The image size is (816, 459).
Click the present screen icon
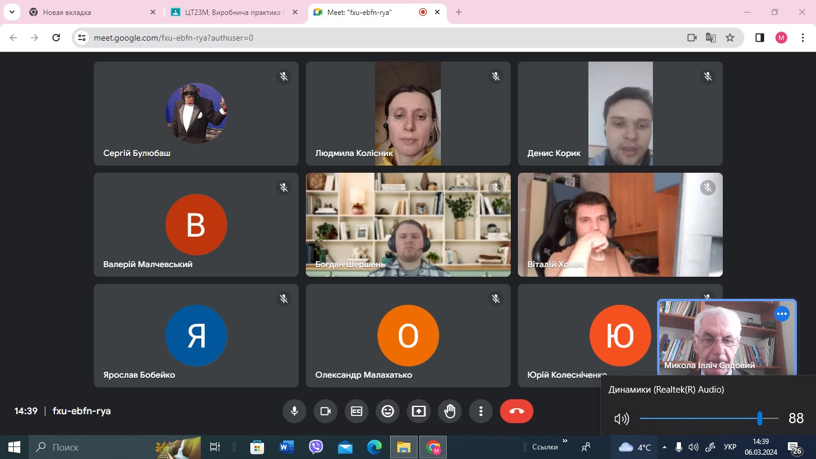419,411
